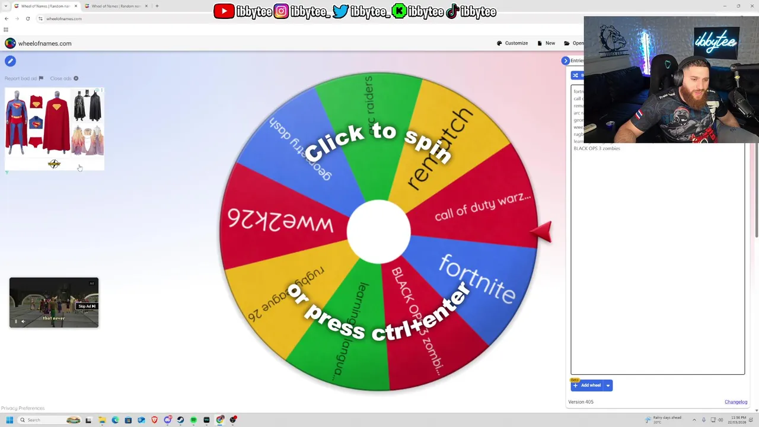Open site information icon in address bar
The width and height of the screenshot is (759, 427).
(x=40, y=18)
